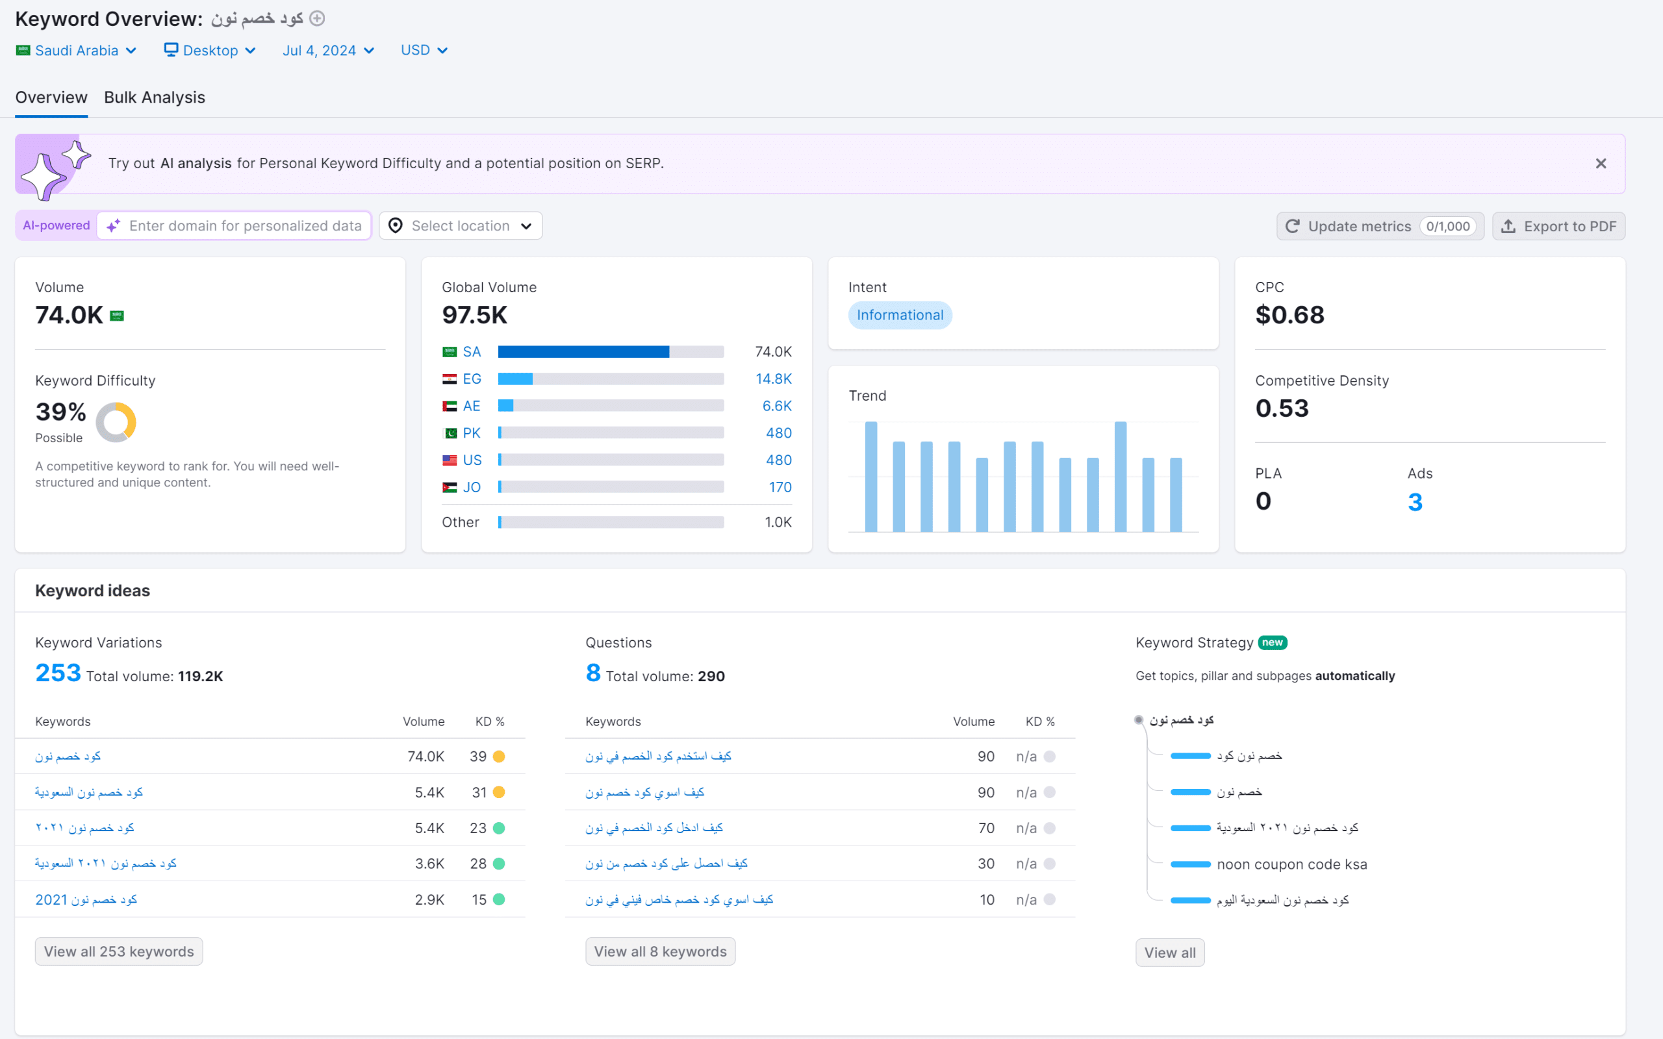Click the AI analysis link in banner
Screen dimensions: 1663x1039
pos(196,164)
